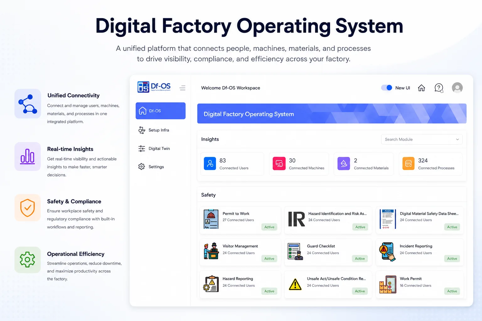
Task: Toggle the New UI switch off
Action: coord(387,88)
